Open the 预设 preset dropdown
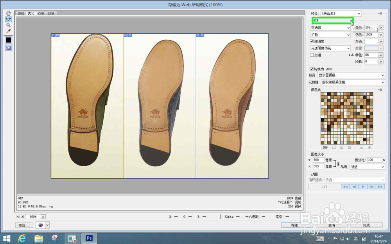 pos(341,13)
